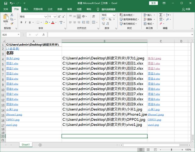Click the zoom slider handle
Image resolution: width=195 pixels, height=152 pixels.
click(x=171, y=150)
